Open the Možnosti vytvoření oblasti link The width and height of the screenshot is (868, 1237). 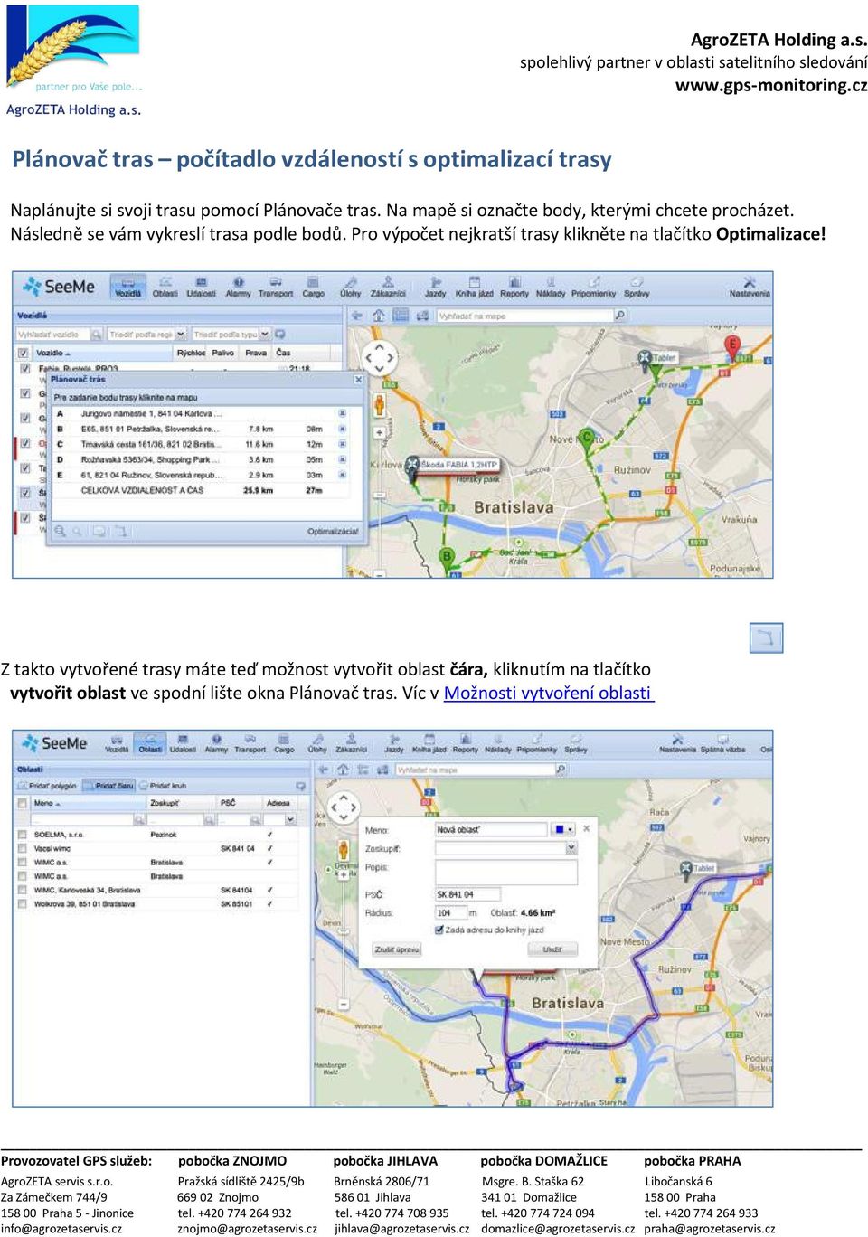coord(548,693)
